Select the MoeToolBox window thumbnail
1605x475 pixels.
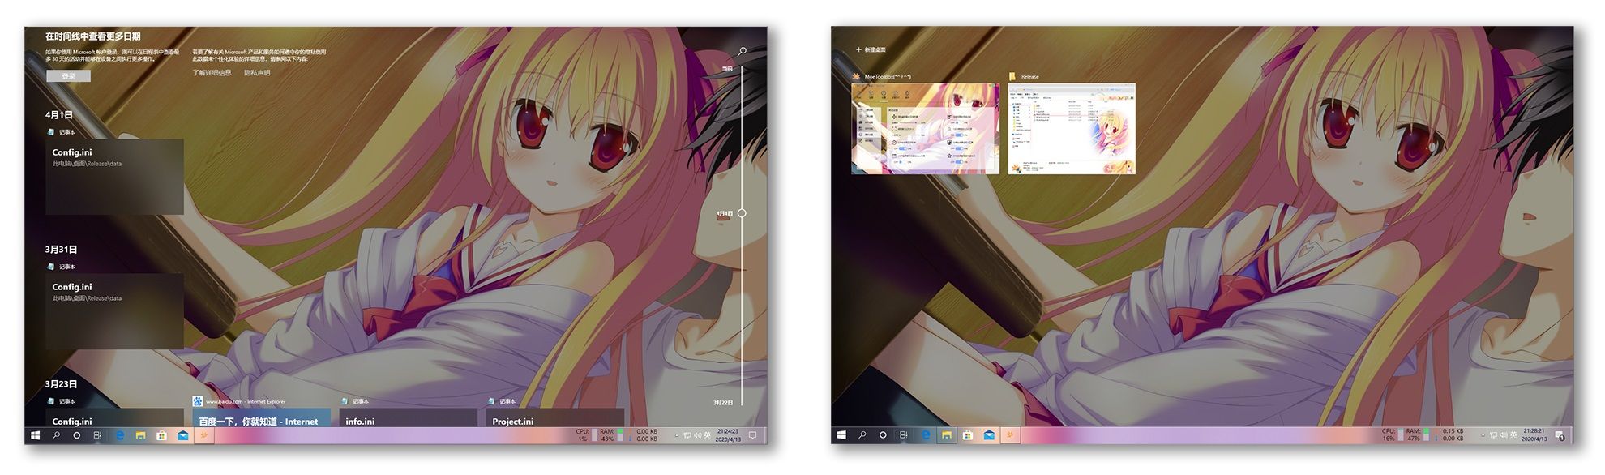click(926, 128)
